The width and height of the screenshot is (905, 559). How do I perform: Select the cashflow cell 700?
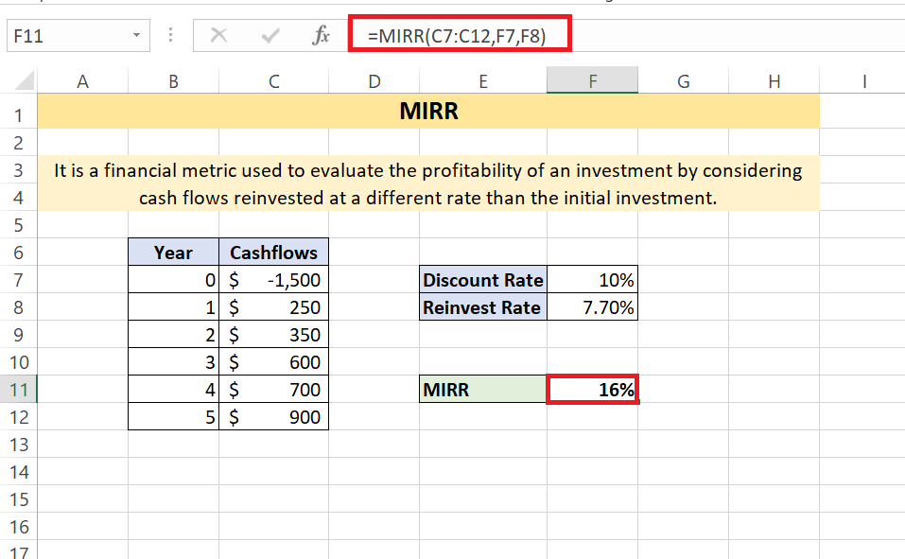[x=273, y=390]
